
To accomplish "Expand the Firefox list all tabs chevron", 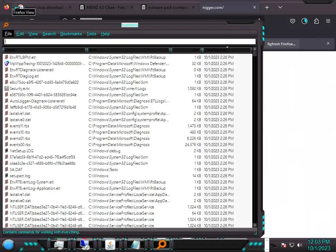I will click(x=280, y=7).
